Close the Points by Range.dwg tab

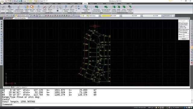27,18
